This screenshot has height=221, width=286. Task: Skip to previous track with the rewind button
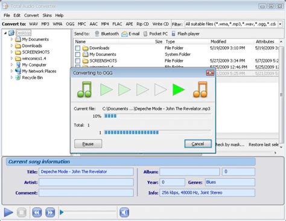click(37, 213)
